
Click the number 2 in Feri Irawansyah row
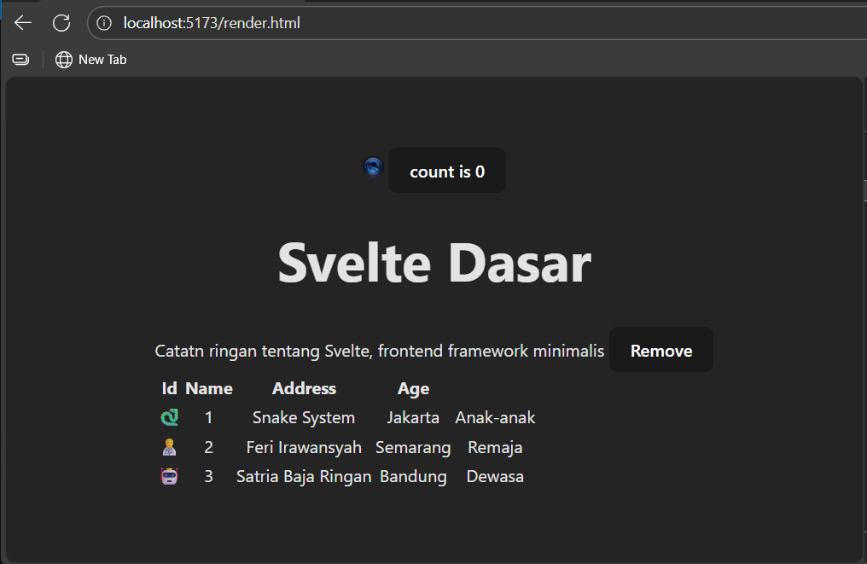pyautogui.click(x=208, y=447)
